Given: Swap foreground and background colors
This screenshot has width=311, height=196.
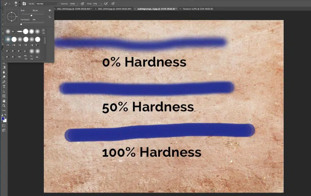Looking at the screenshot, I should coord(6,115).
